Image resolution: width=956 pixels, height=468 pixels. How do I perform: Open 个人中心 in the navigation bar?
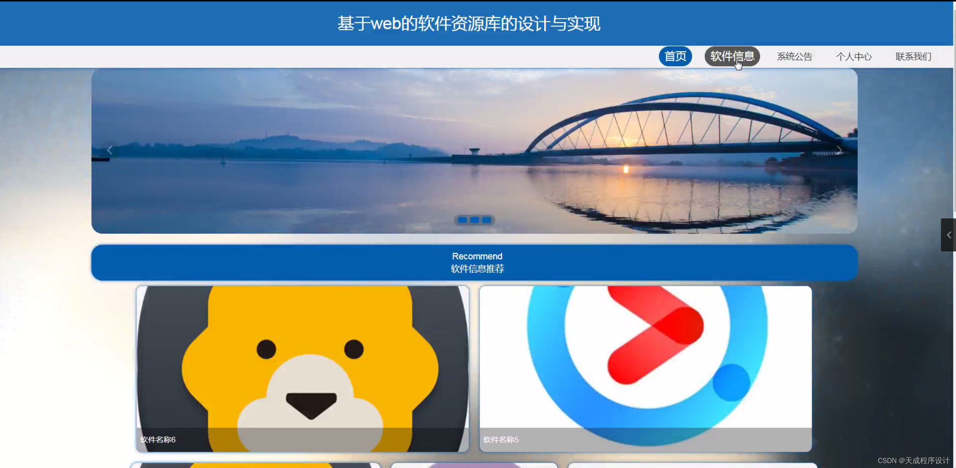(x=854, y=57)
